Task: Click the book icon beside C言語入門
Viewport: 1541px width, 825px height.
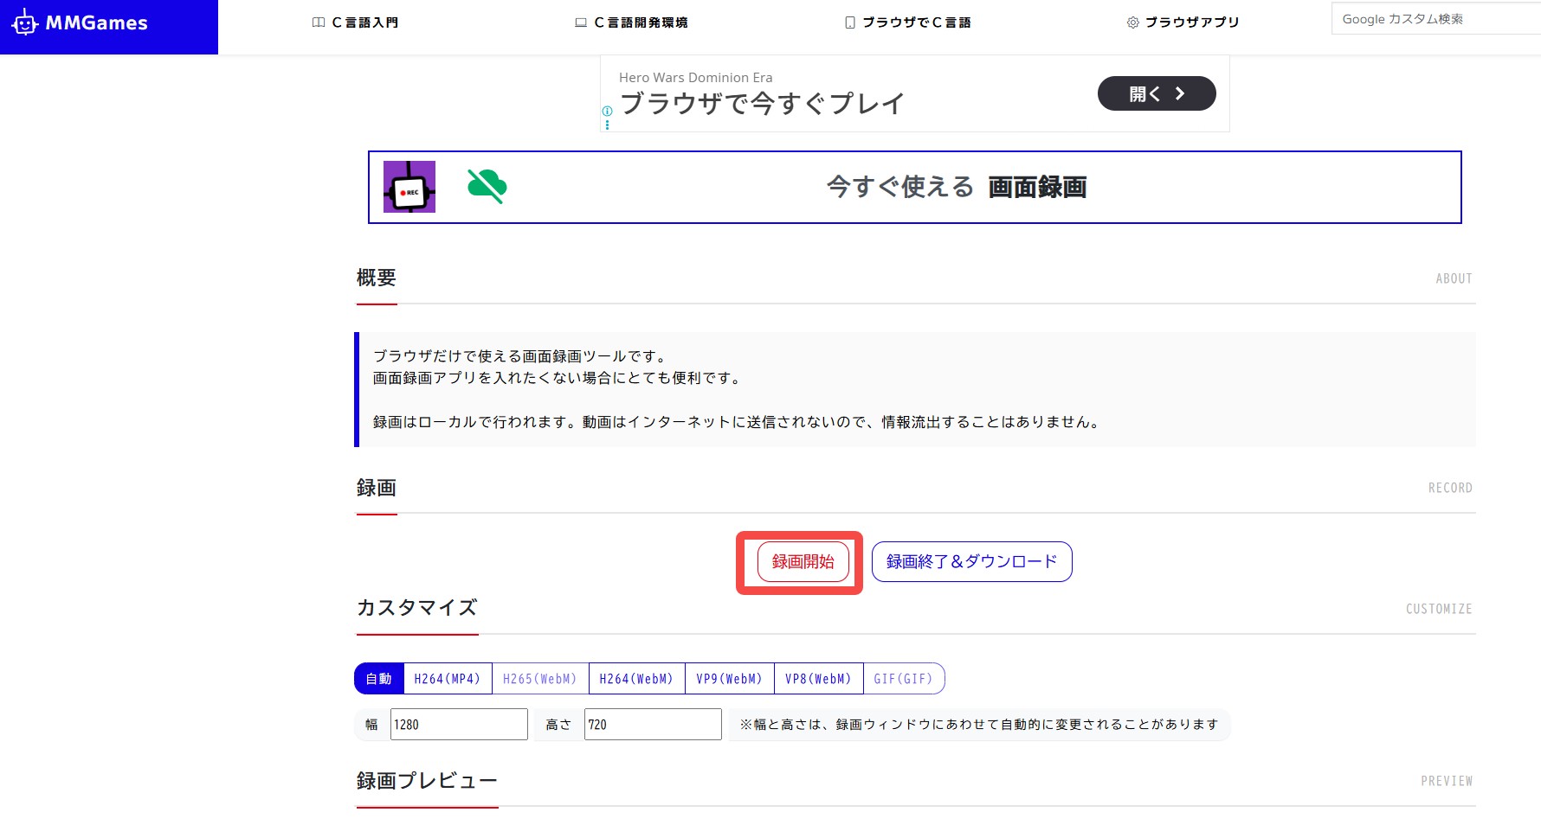Action: click(319, 22)
